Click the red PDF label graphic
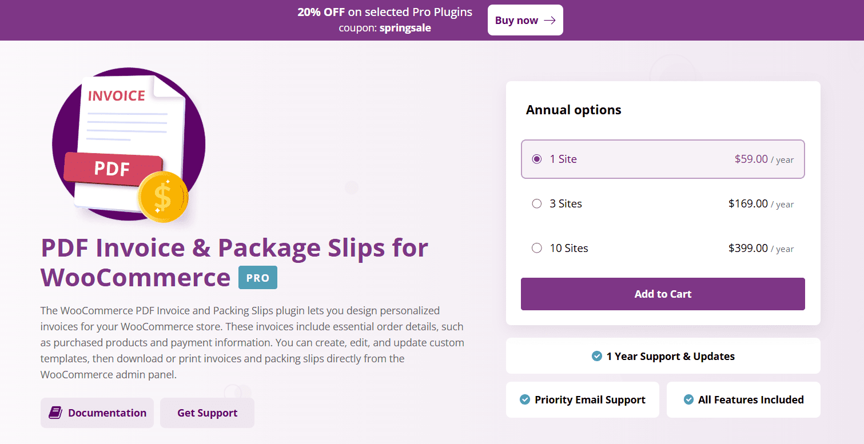 pos(113,167)
